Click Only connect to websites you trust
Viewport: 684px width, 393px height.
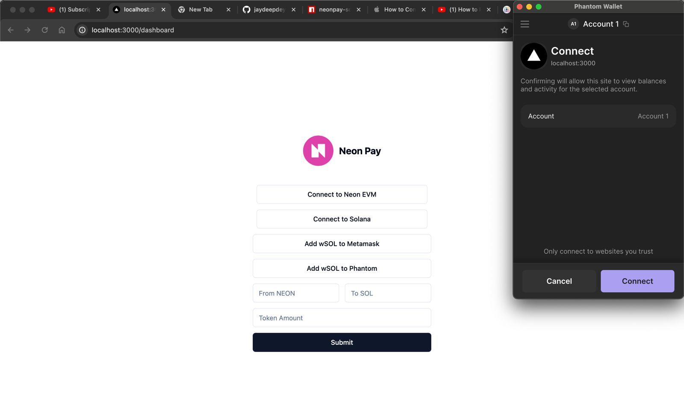598,252
